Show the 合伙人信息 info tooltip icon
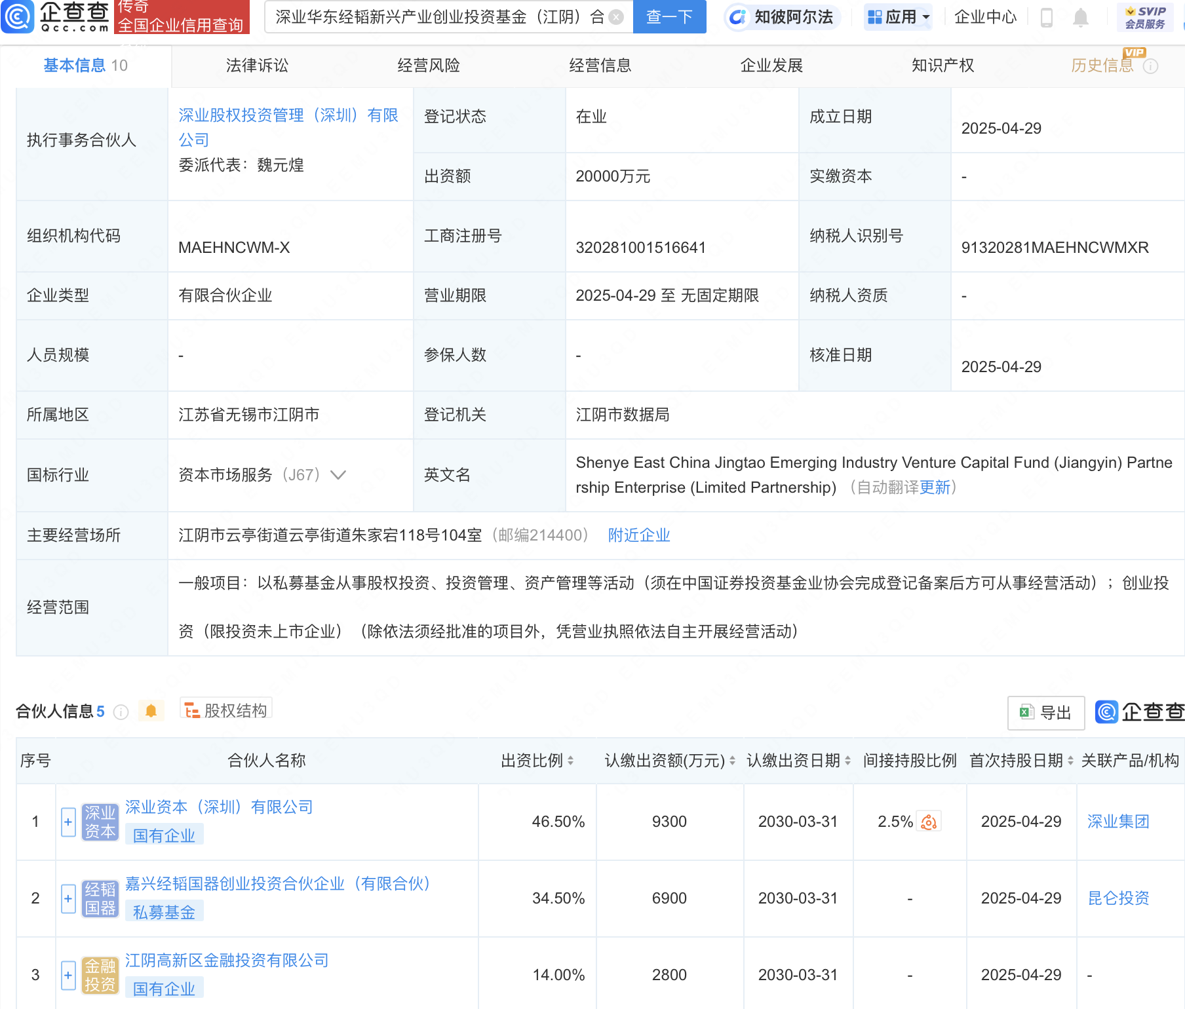 tap(121, 712)
